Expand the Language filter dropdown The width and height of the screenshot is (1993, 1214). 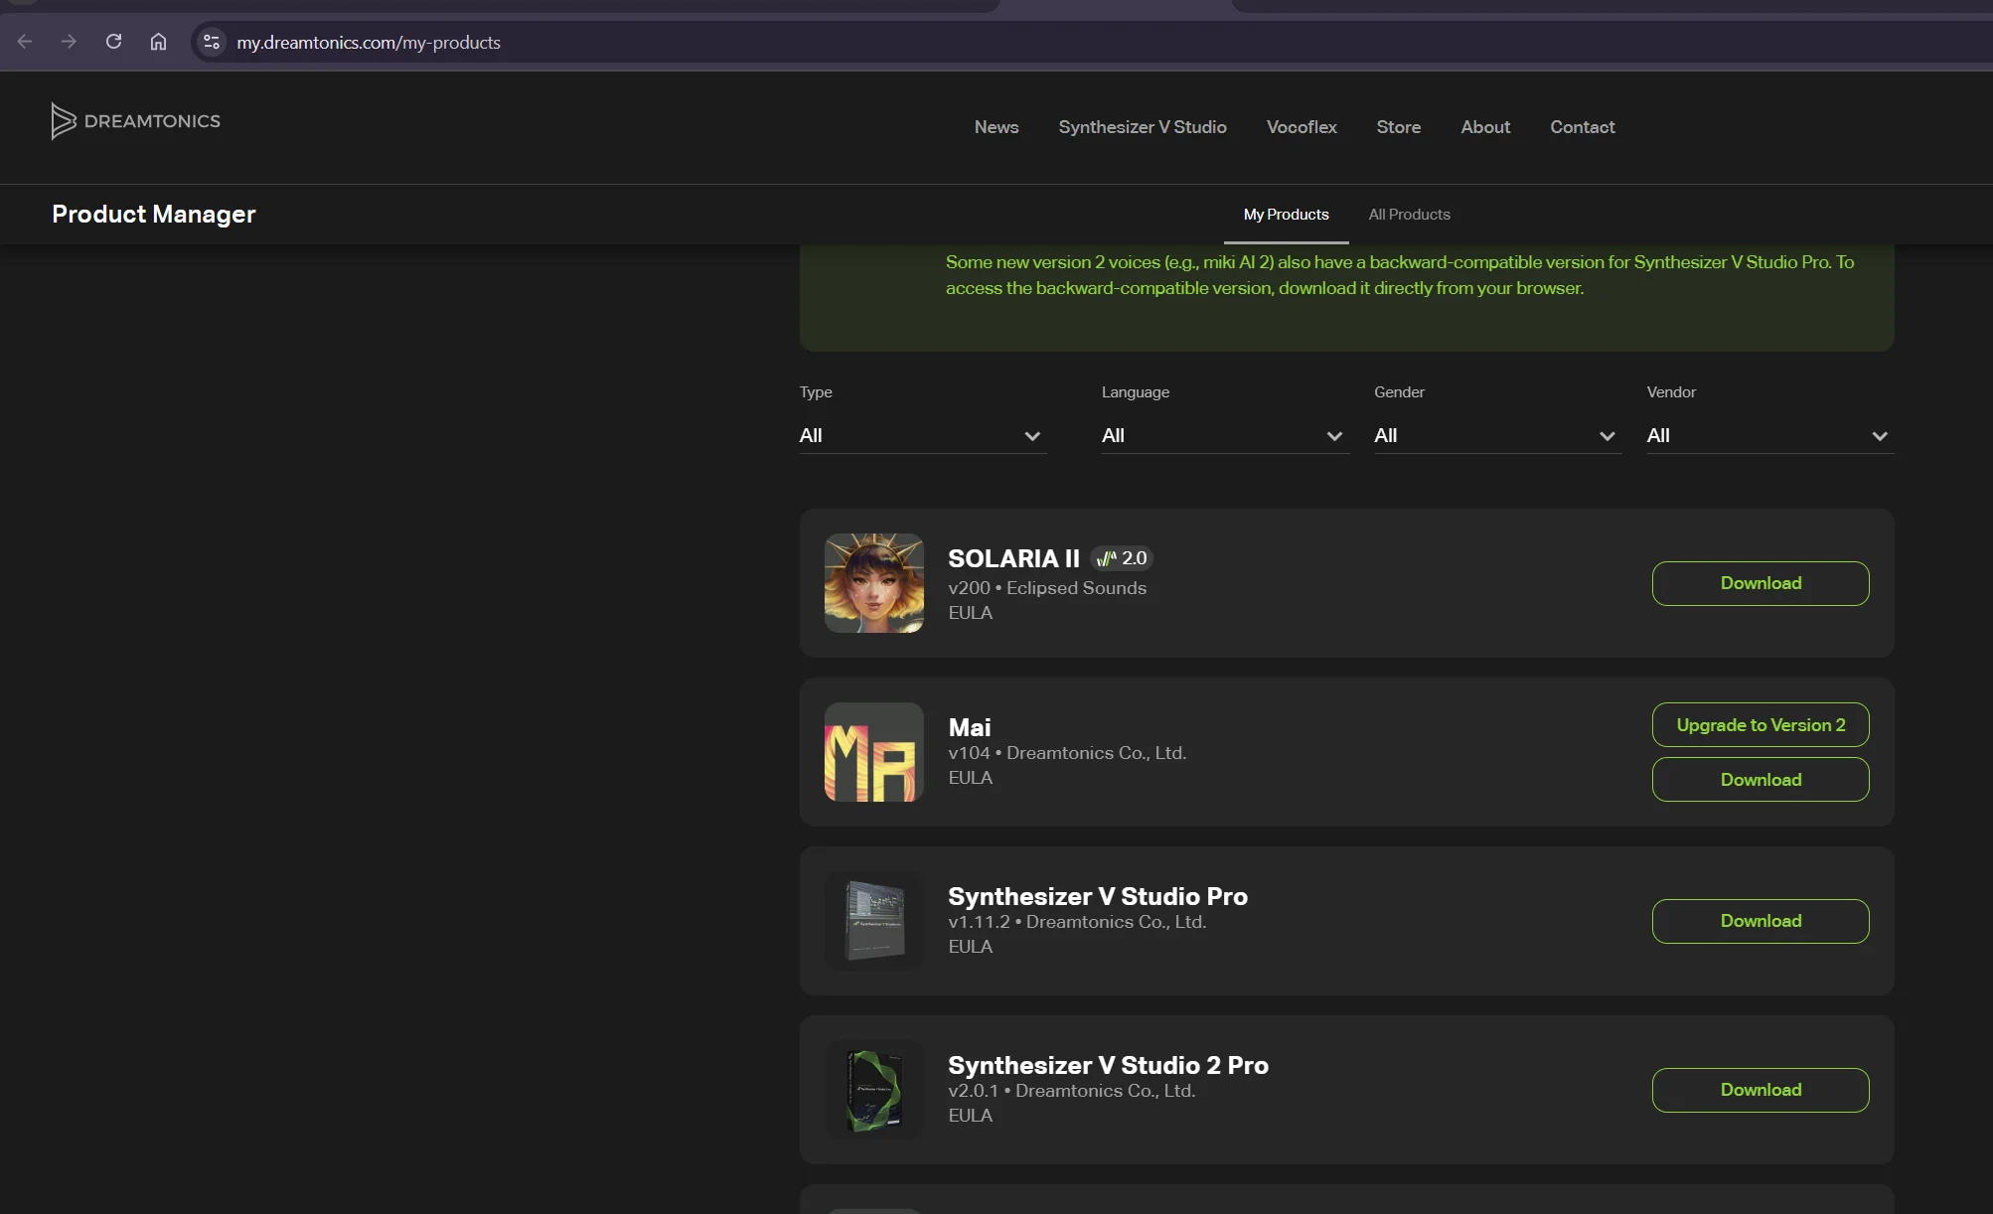1225,435
